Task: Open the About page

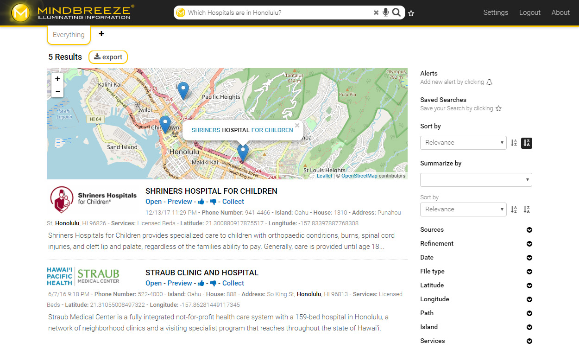Action: click(x=560, y=13)
